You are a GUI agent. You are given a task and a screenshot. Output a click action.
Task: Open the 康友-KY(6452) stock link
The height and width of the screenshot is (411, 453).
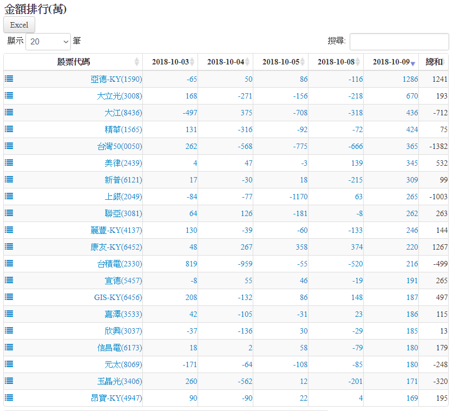point(116,247)
